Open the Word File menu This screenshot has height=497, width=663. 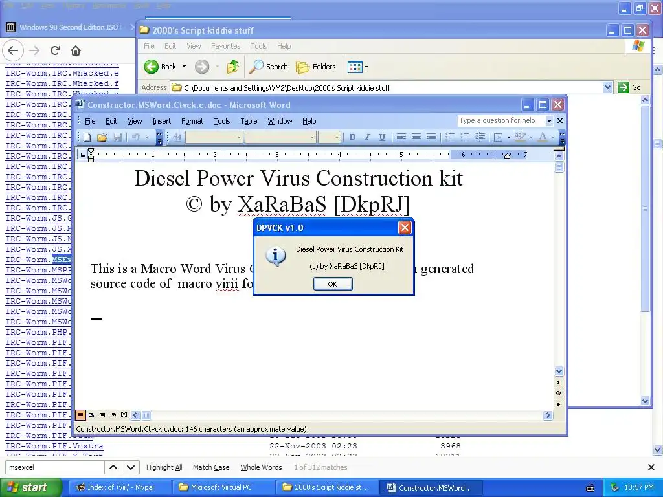pos(90,121)
